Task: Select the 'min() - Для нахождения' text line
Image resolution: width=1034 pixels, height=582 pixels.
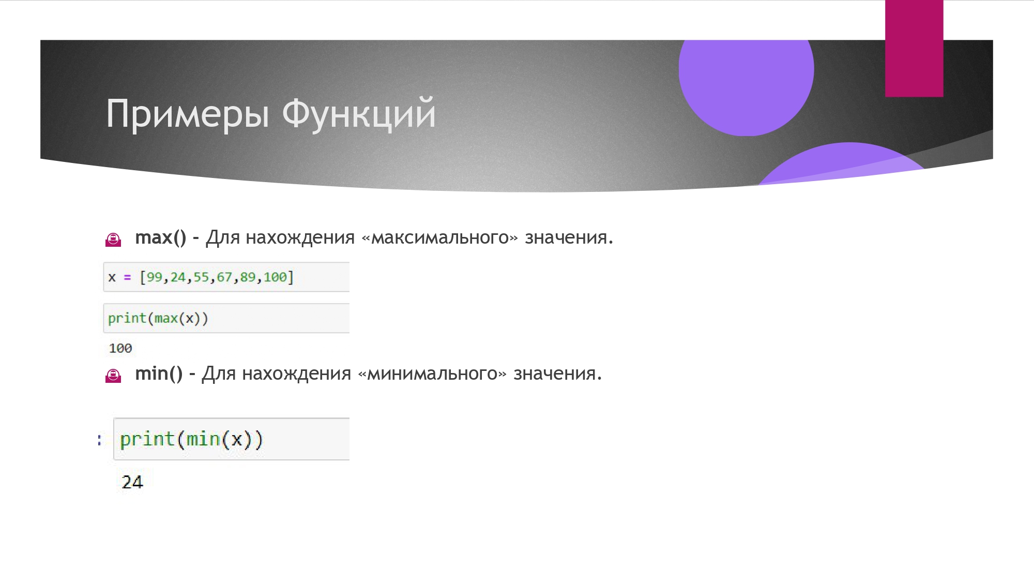Action: tap(368, 374)
